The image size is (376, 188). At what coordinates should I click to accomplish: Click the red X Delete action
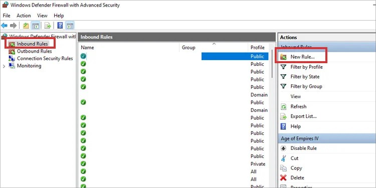pos(297,178)
